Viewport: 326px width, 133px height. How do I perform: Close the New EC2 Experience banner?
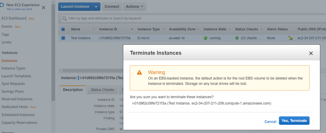pos(44,7)
